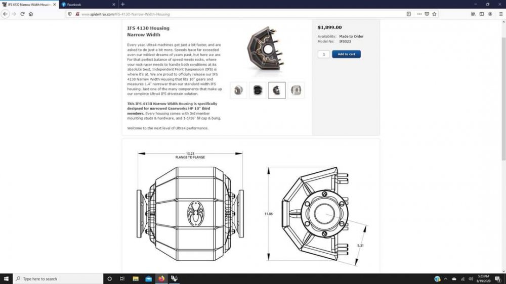Bookmark this page with the star icon
The image size is (506, 284).
tap(435, 14)
